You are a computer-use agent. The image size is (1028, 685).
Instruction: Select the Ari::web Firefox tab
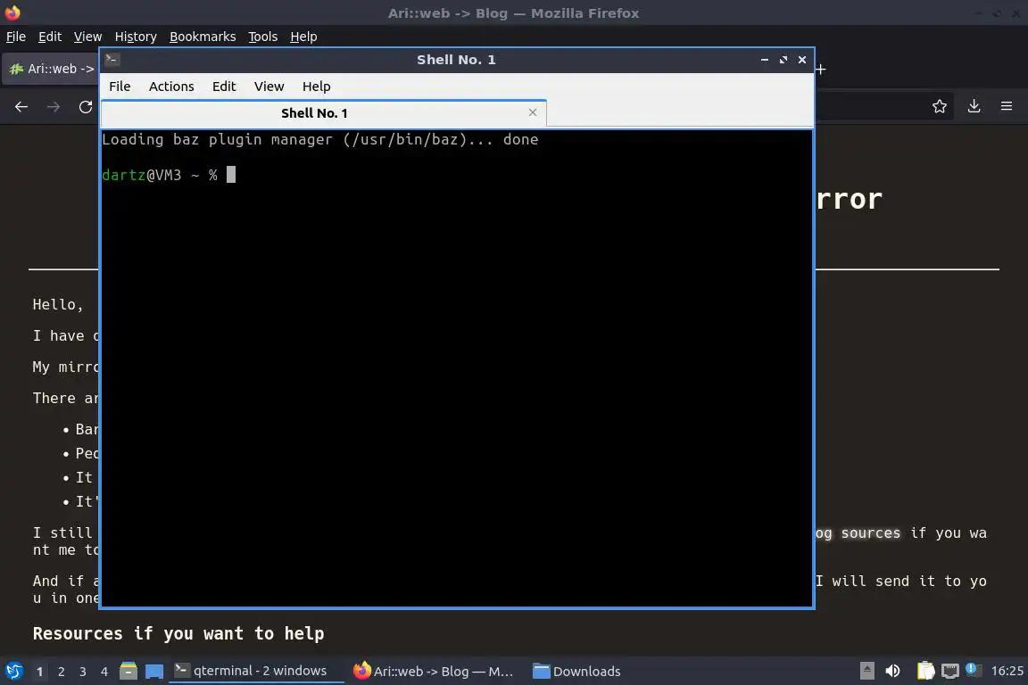point(52,69)
